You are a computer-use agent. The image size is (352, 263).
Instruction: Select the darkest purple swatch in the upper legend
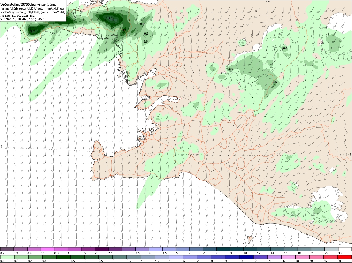click(101, 249)
